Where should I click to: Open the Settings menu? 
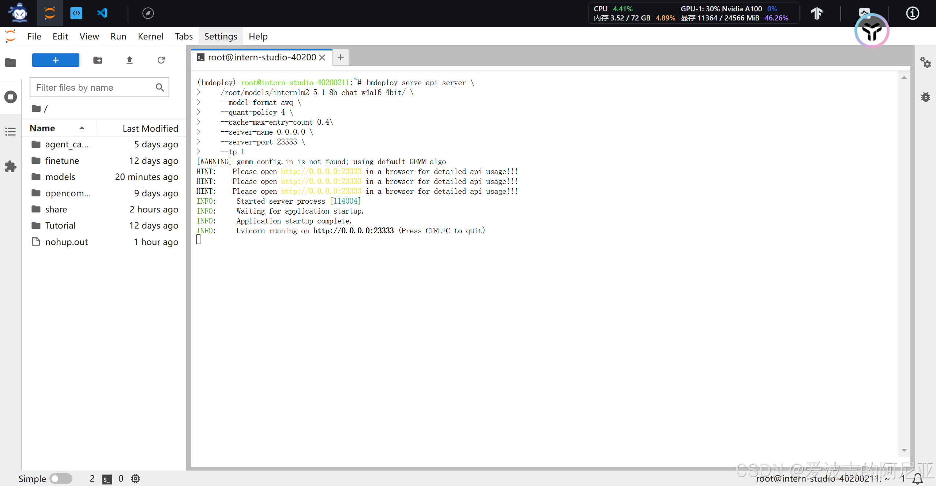click(221, 37)
